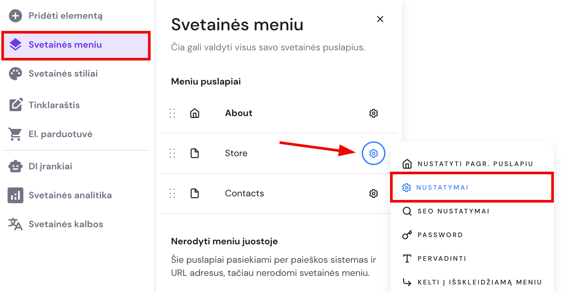Select the Store page in list
This screenshot has width=567, height=292.
coord(236,153)
